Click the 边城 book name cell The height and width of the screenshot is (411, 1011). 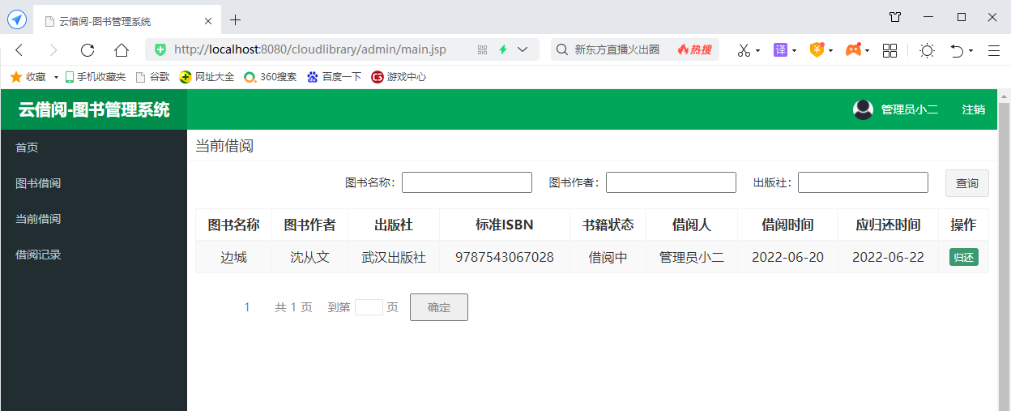tap(233, 257)
